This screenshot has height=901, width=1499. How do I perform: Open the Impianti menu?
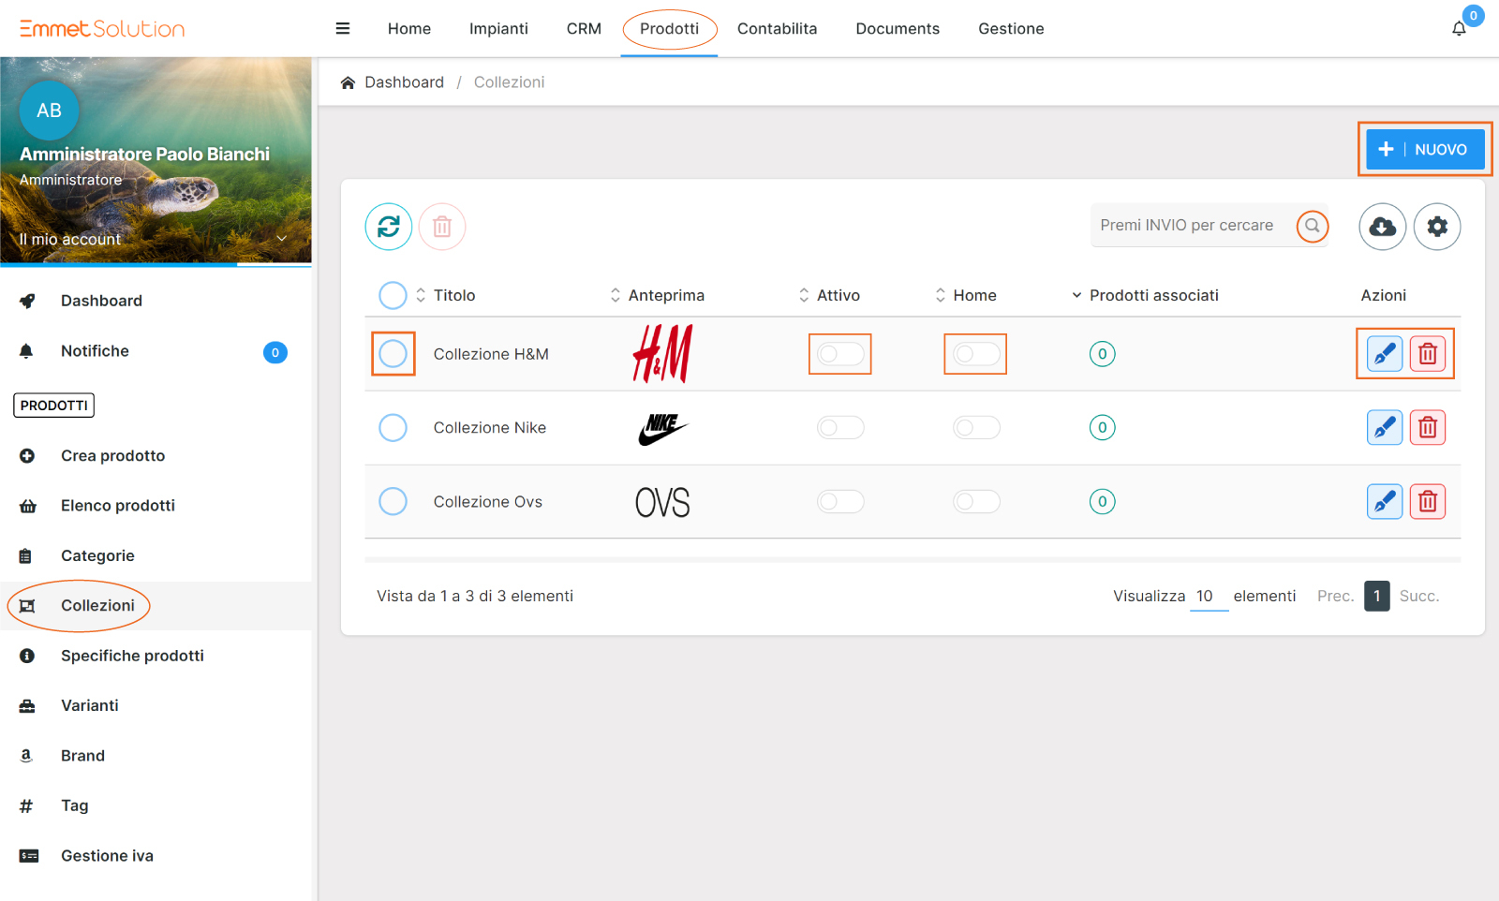(498, 29)
